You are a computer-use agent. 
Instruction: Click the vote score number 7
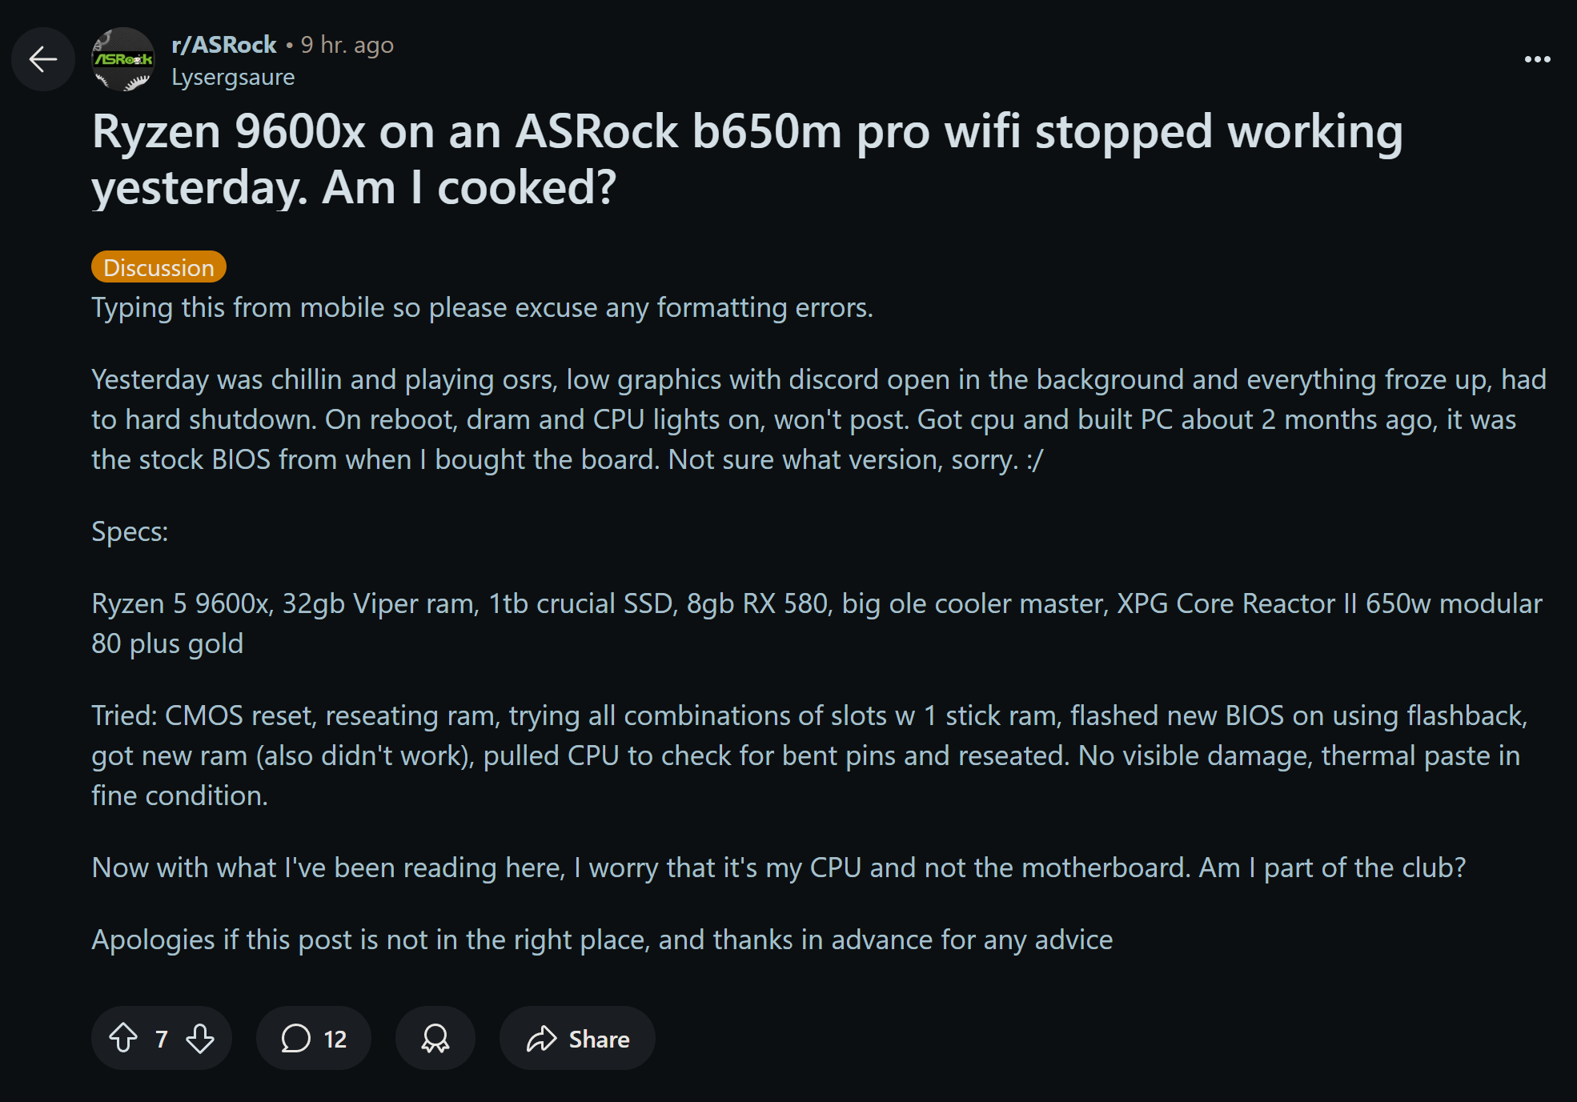[161, 1038]
